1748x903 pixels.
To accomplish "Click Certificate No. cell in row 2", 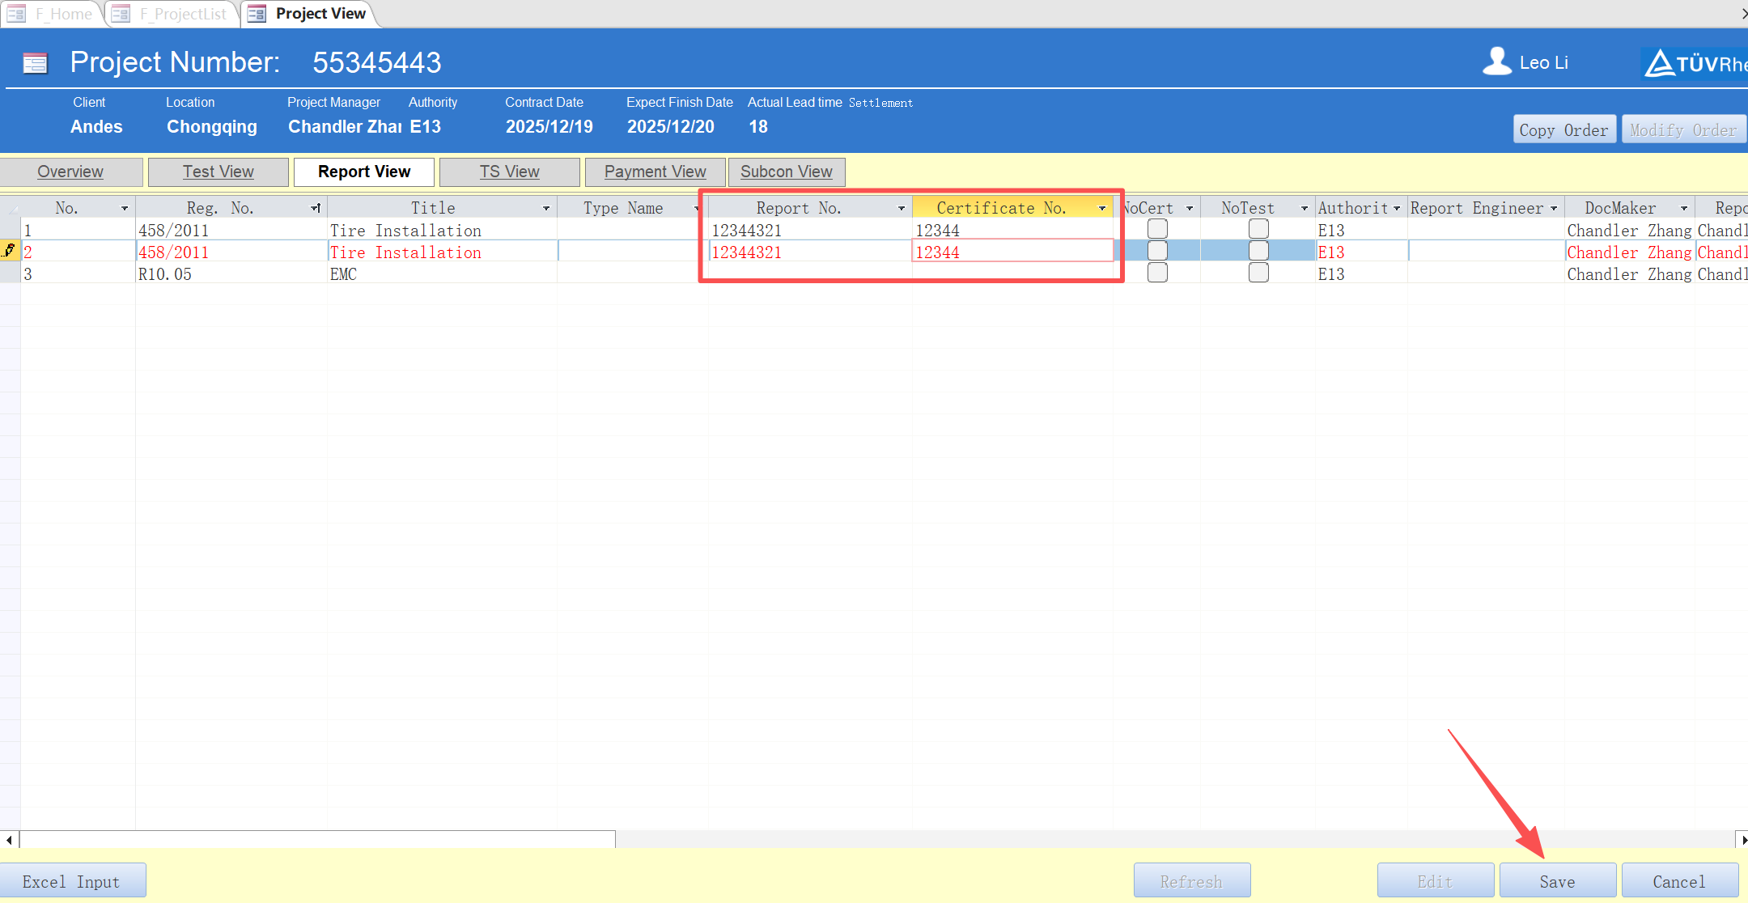I will tap(1012, 252).
